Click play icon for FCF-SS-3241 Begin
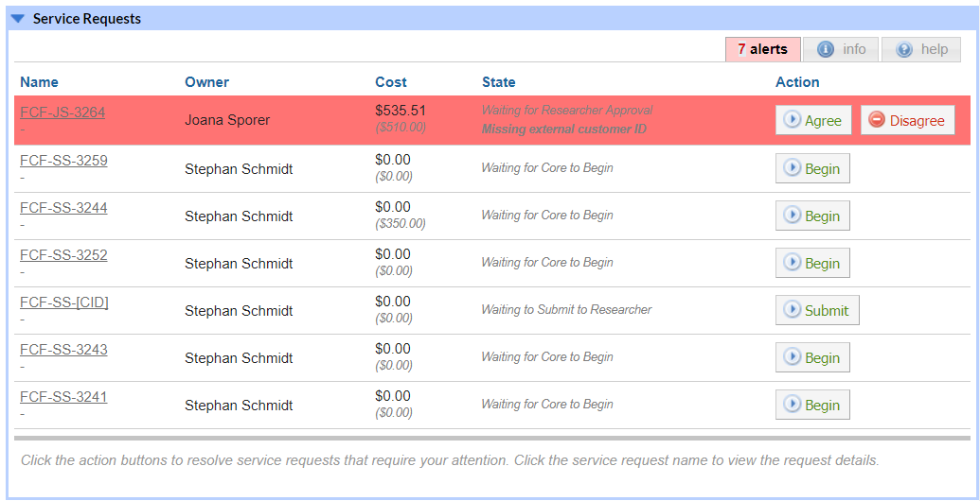 click(x=792, y=405)
